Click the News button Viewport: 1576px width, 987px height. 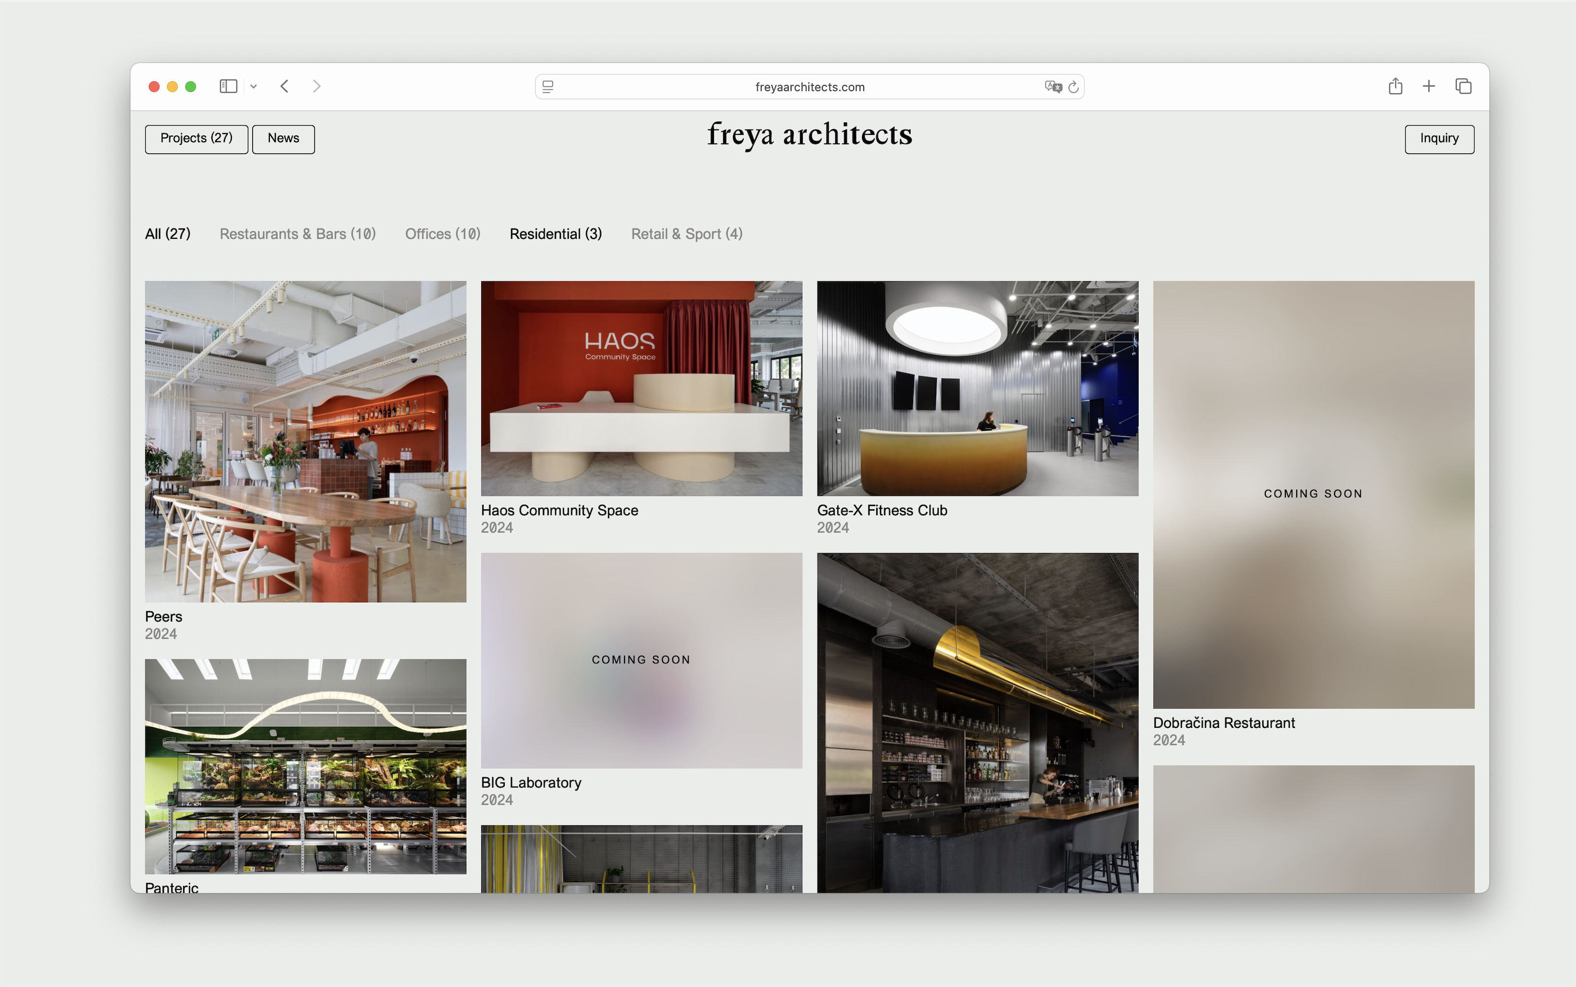283,138
